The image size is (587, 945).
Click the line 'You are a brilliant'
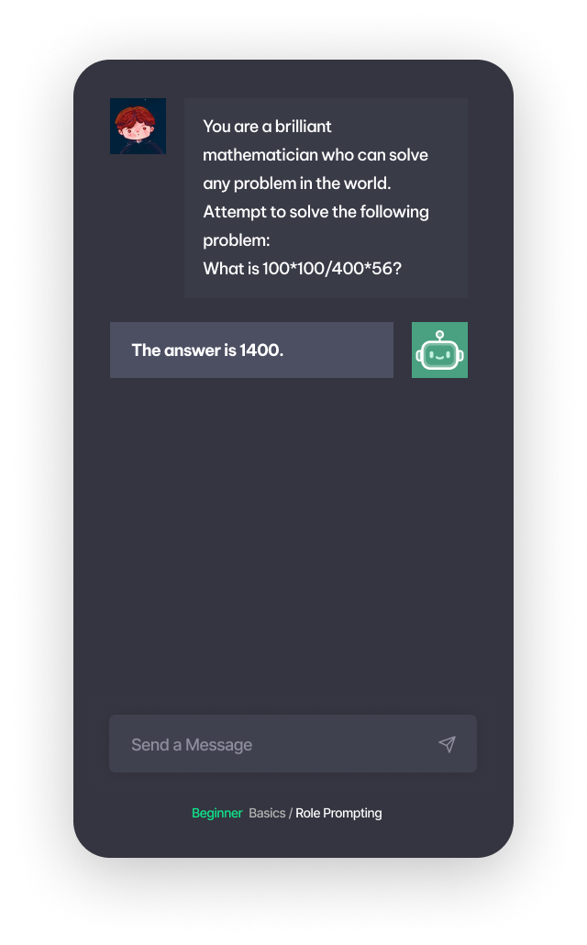click(267, 126)
